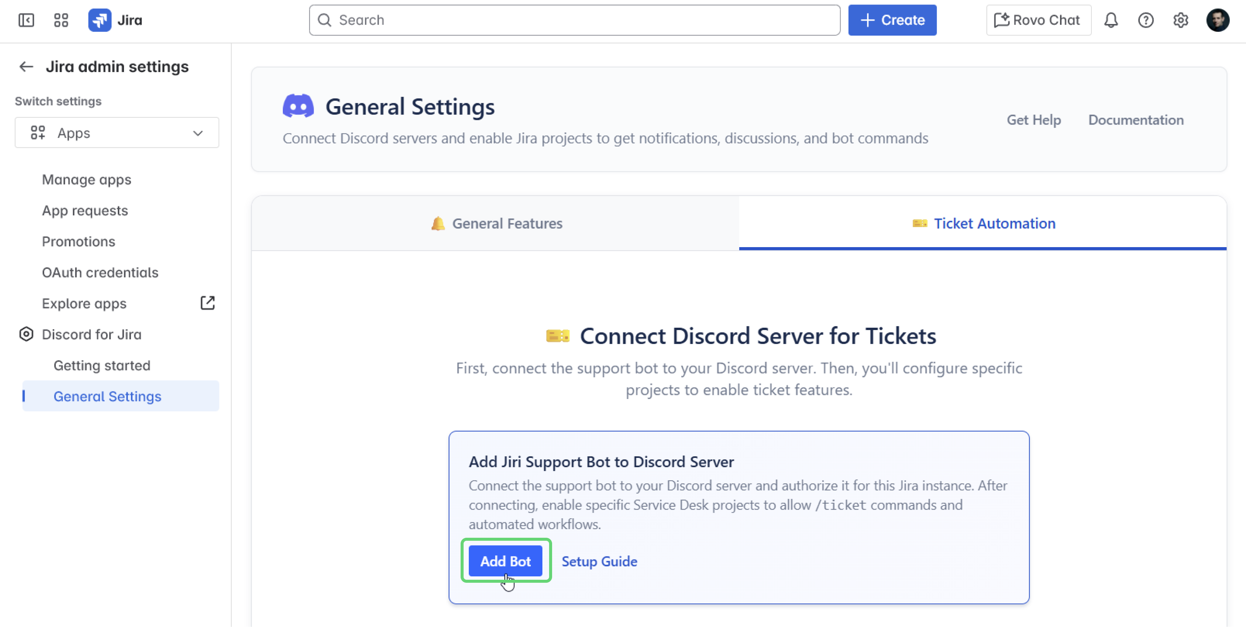Screen dimensions: 1246x627
Task: Open settings with the gear icon
Action: click(1181, 20)
